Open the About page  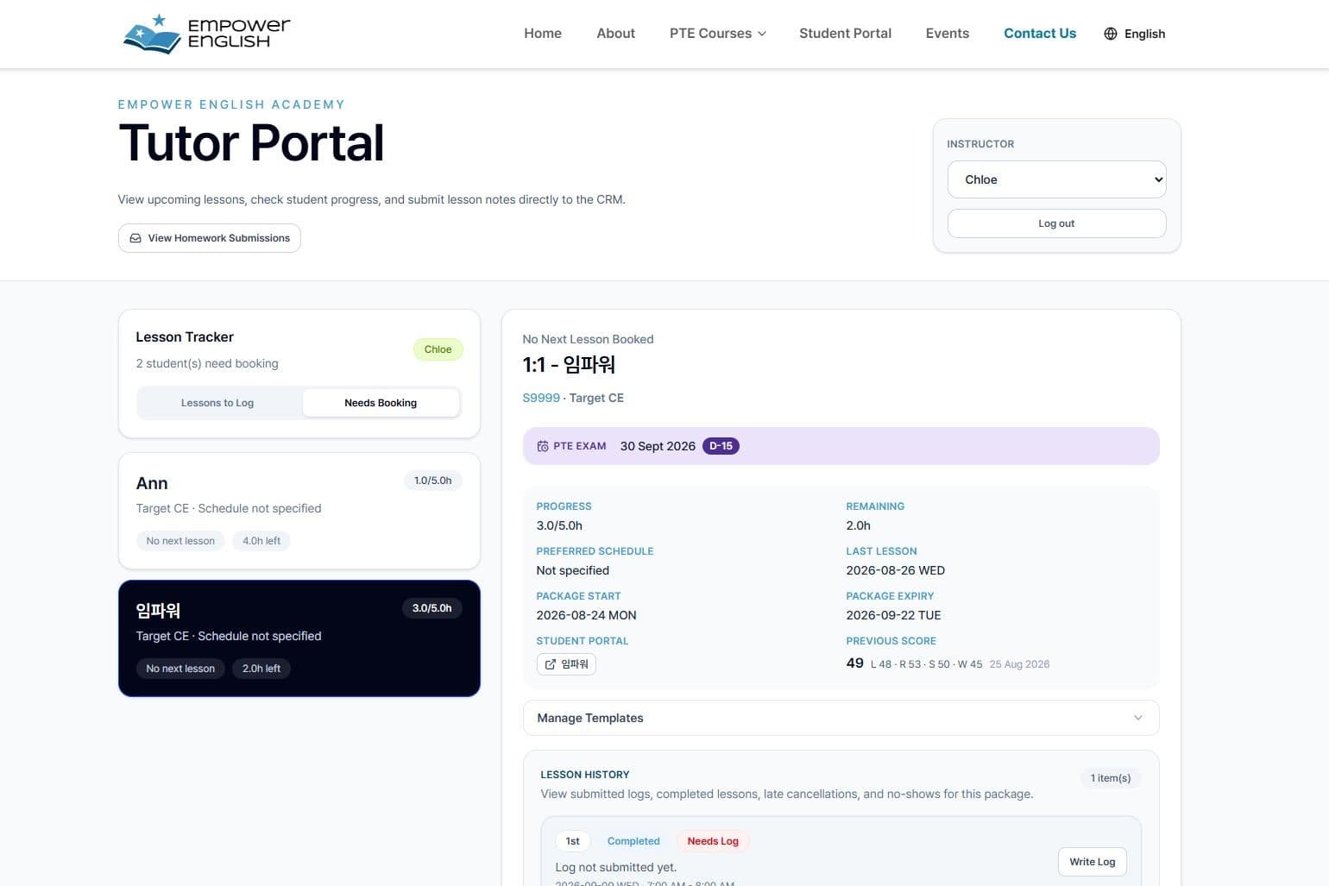[x=615, y=34]
